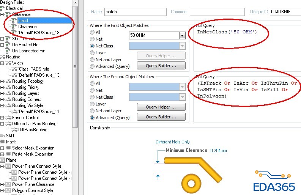Image resolution: width=301 pixels, height=195 pixels.
Task: Edit the Minimum Clearance value 0.254mm
Action: [x=219, y=151]
